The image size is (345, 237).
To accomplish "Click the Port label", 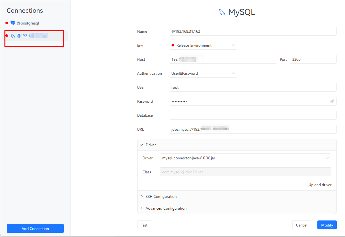I will pos(283,59).
